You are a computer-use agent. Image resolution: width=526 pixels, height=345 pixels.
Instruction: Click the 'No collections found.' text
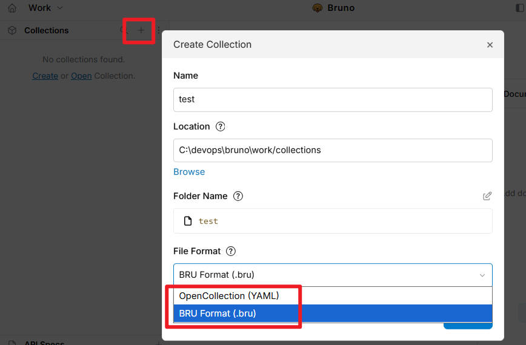pos(84,60)
